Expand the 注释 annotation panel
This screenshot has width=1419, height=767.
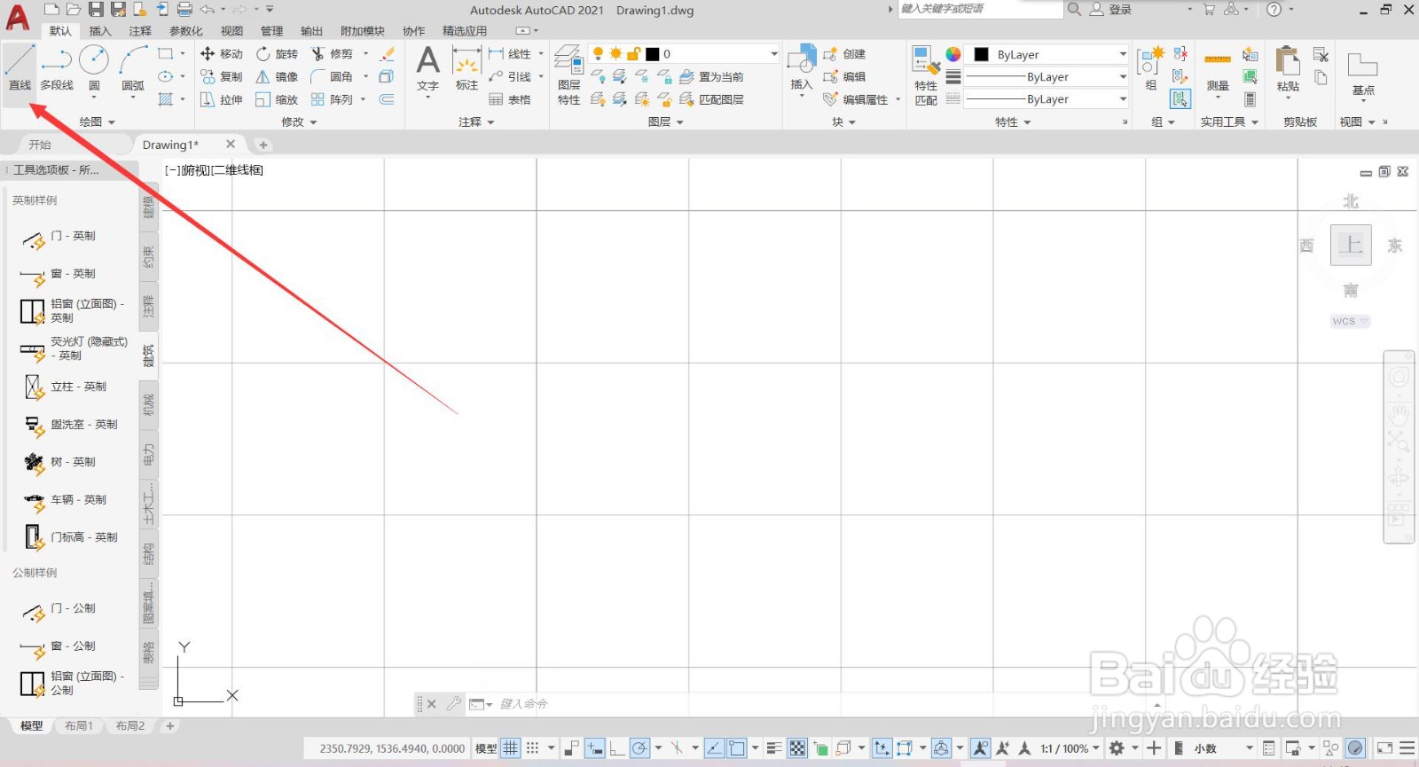tap(476, 121)
